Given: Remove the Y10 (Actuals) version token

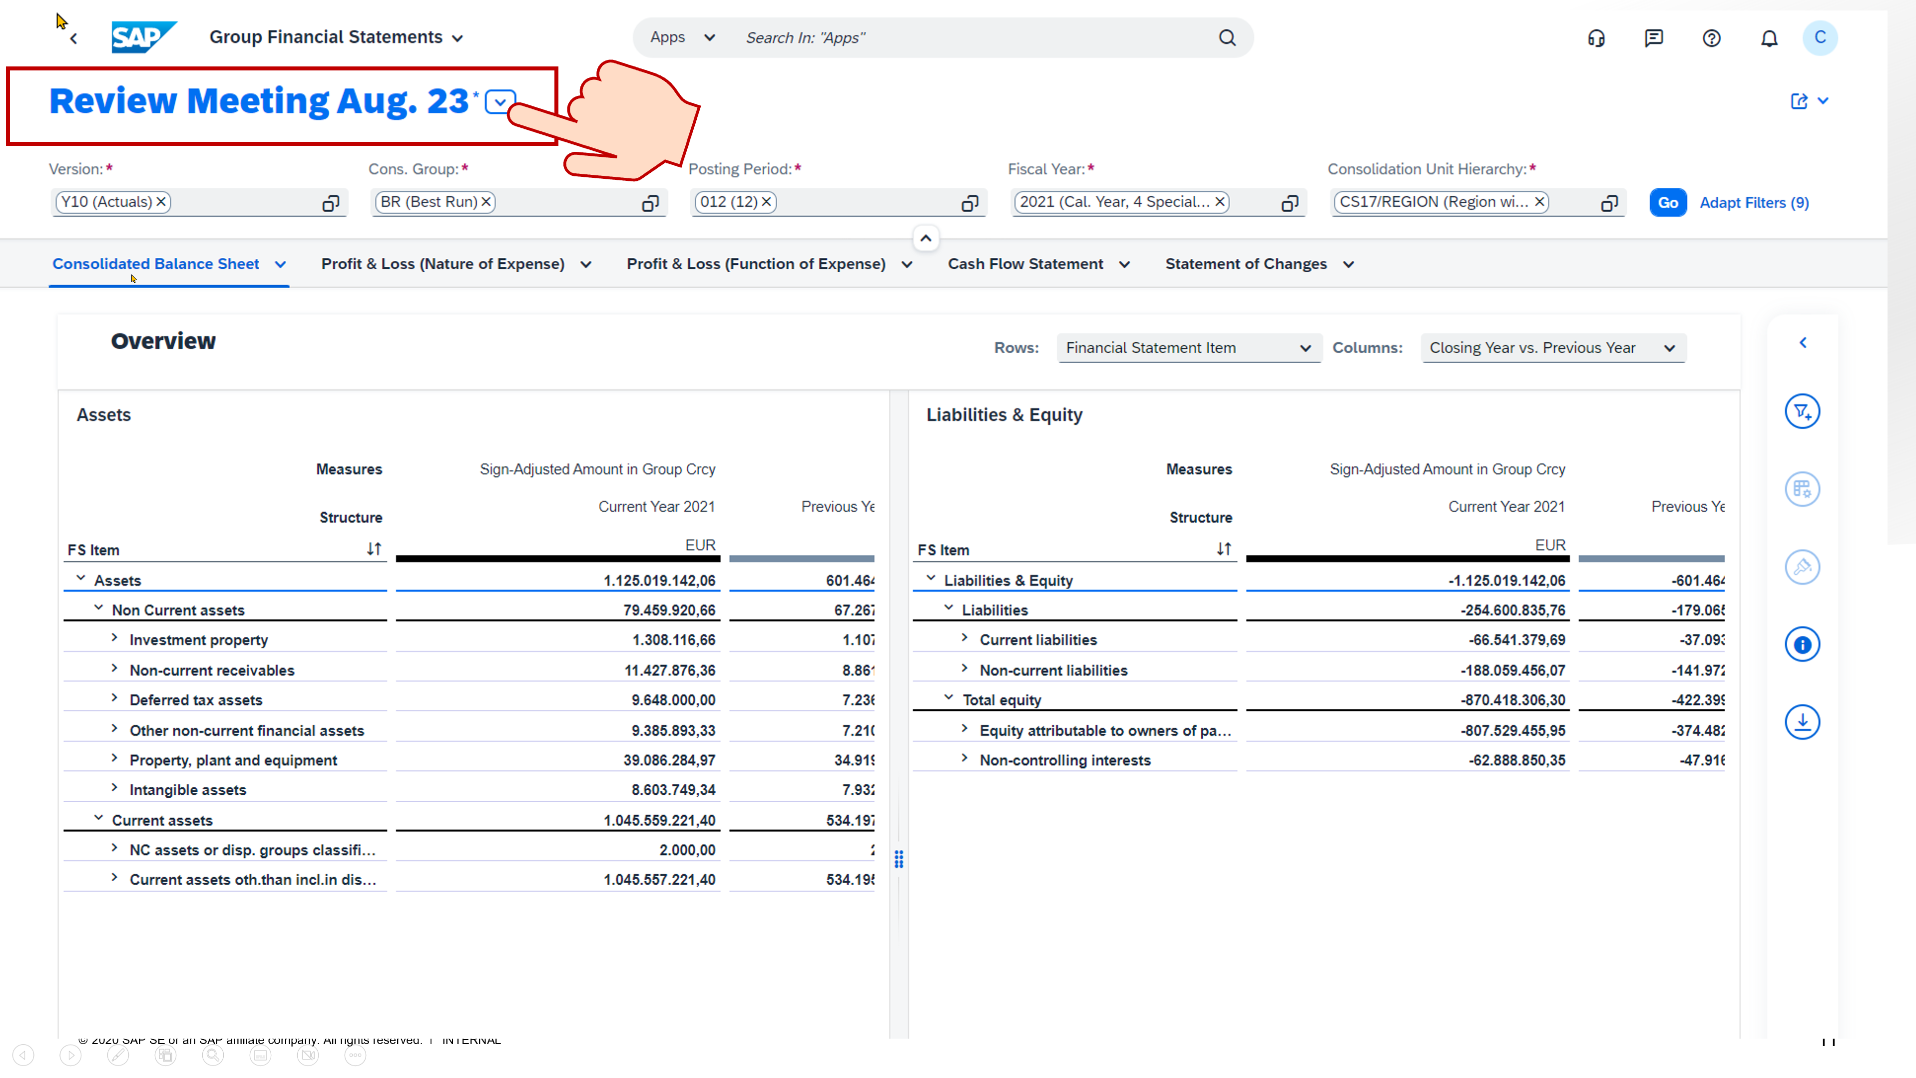Looking at the screenshot, I should click(x=161, y=202).
